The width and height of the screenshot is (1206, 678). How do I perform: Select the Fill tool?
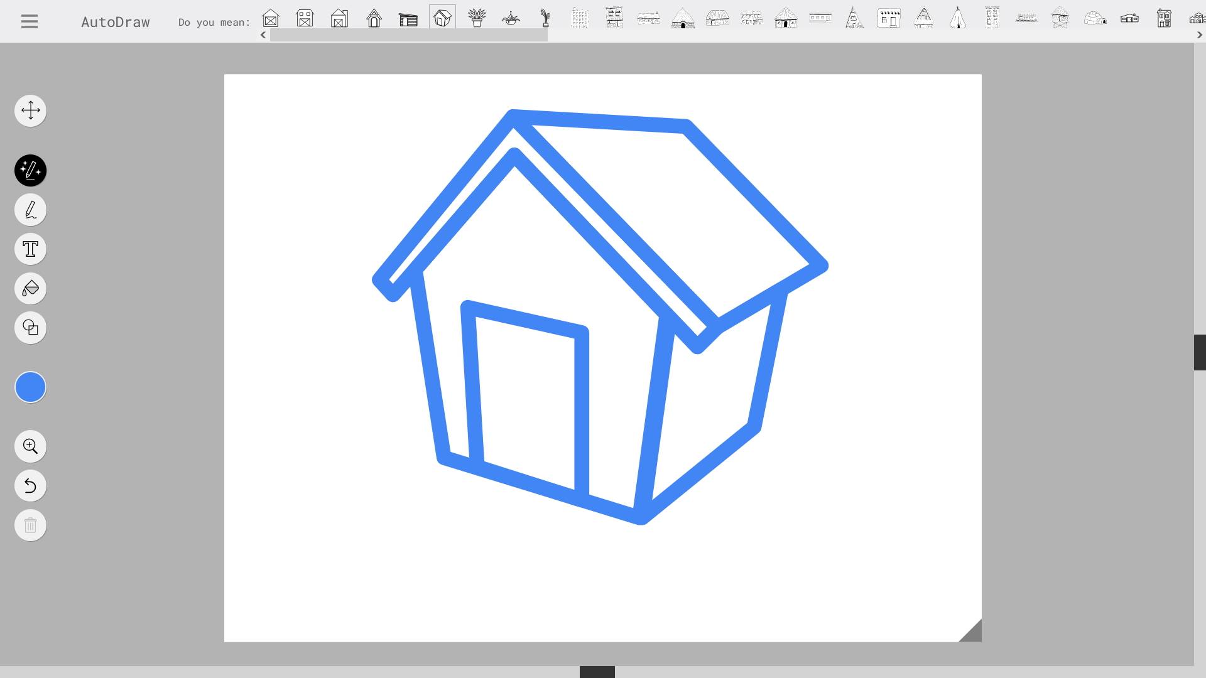pyautogui.click(x=30, y=288)
